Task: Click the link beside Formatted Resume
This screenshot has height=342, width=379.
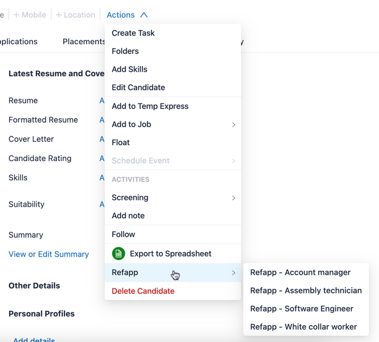Action: [102, 120]
